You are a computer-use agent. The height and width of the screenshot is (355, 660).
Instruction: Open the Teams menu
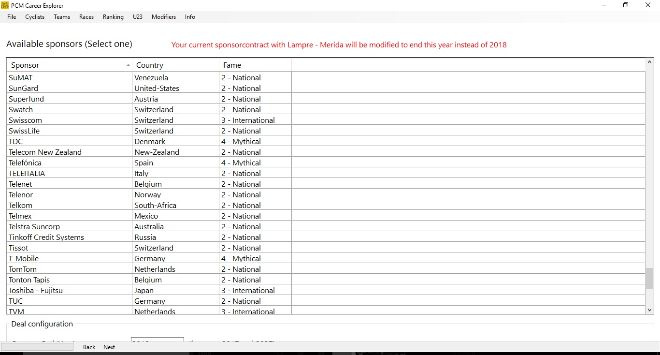[62, 17]
